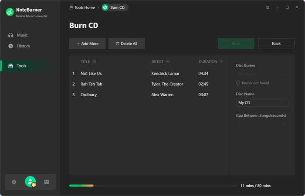Sort by the TITLE column icon

[94, 62]
